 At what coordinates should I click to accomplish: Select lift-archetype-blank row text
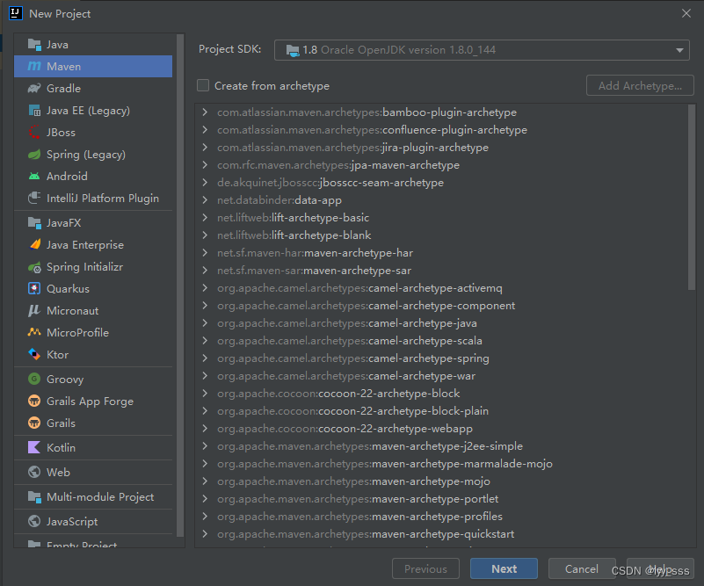click(x=294, y=235)
